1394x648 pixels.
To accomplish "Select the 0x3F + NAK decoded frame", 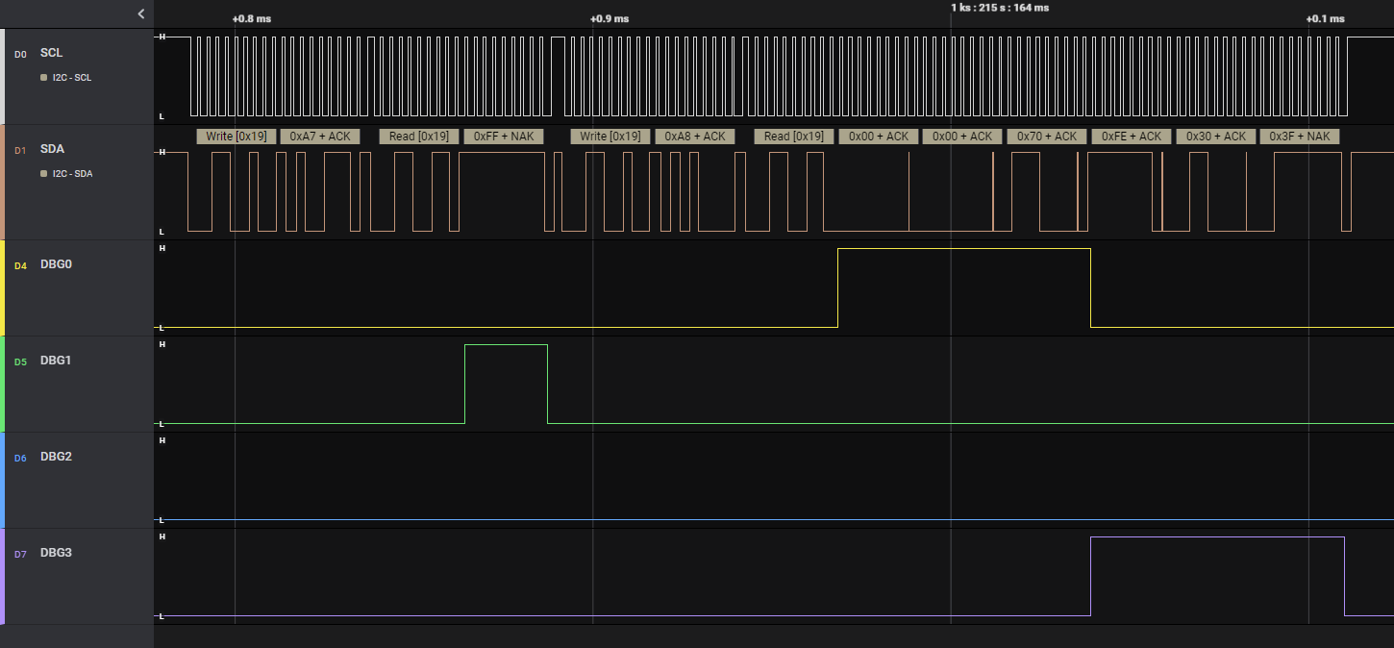I will click(x=1300, y=137).
